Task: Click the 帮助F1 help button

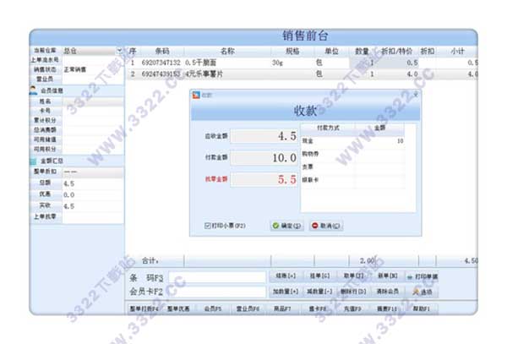Action: click(x=422, y=309)
